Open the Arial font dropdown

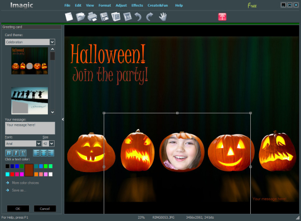38,144
